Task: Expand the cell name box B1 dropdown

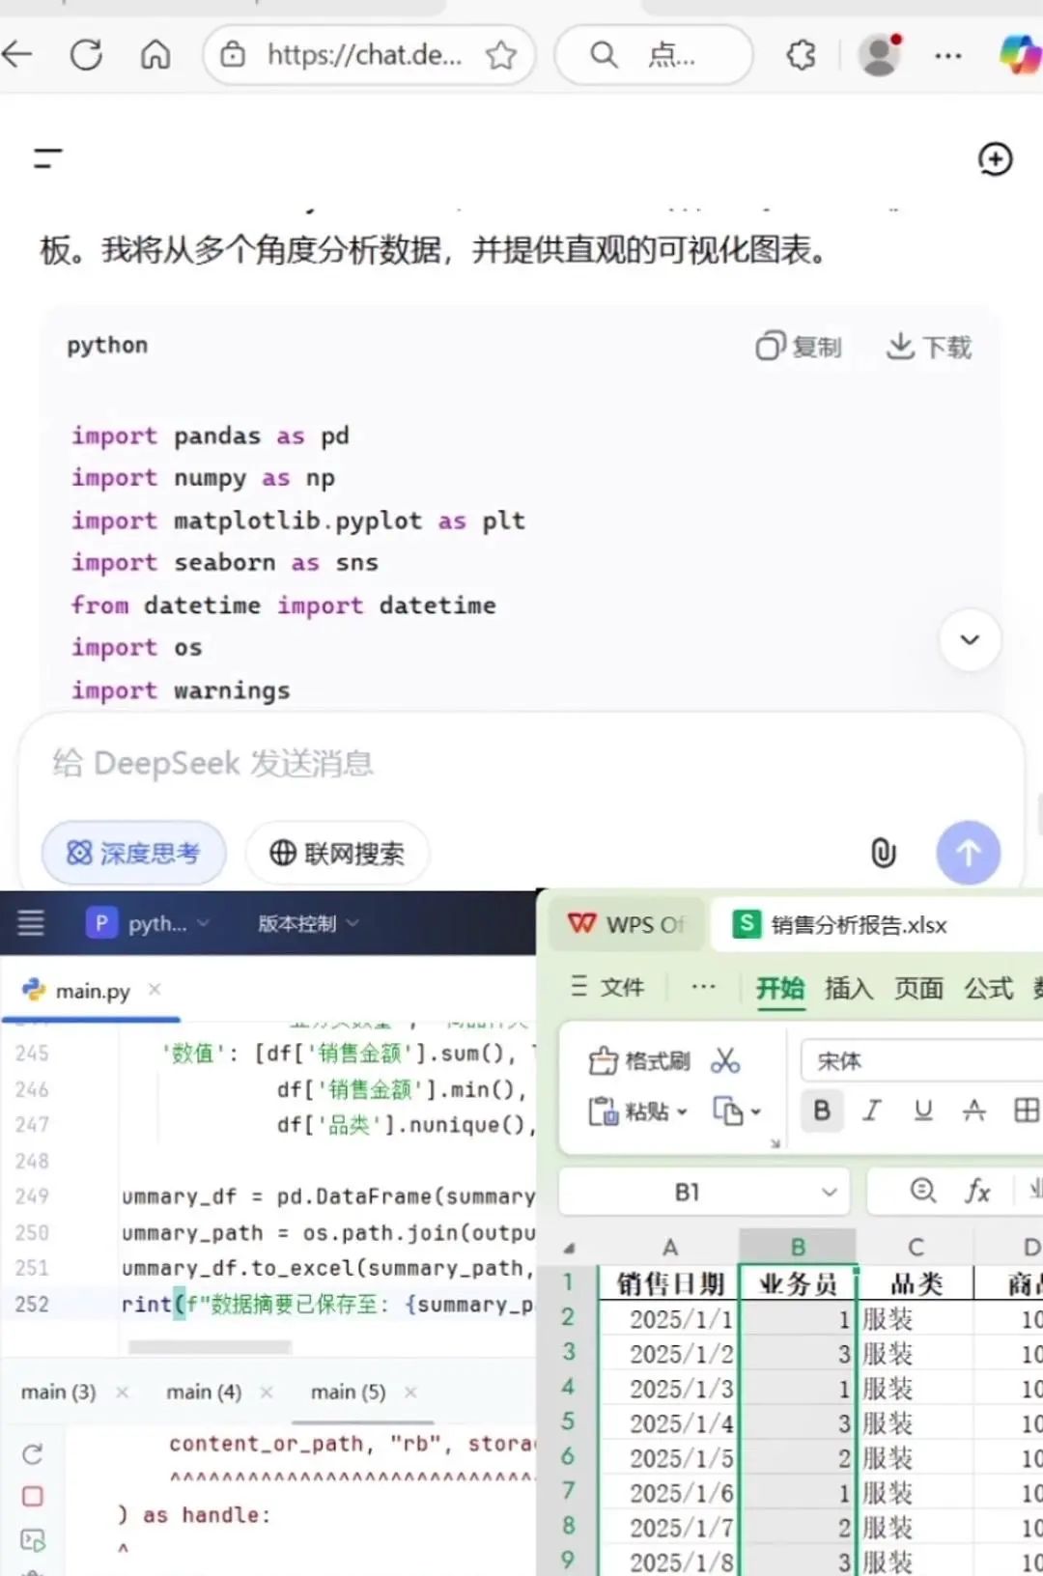Action: click(829, 1192)
